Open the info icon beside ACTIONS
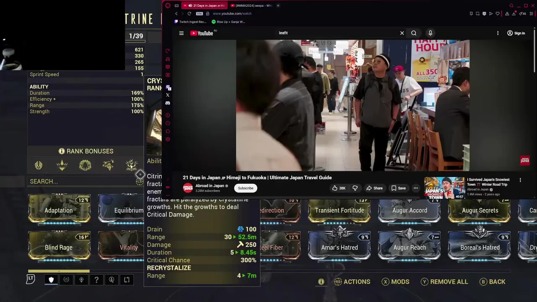The width and height of the screenshot is (537, 302). click(321, 282)
